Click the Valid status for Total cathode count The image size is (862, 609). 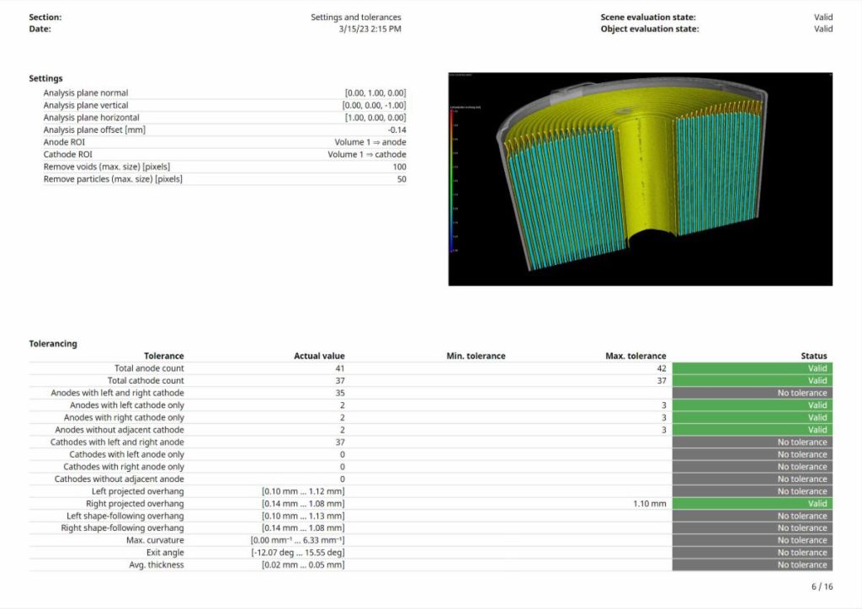tap(752, 380)
